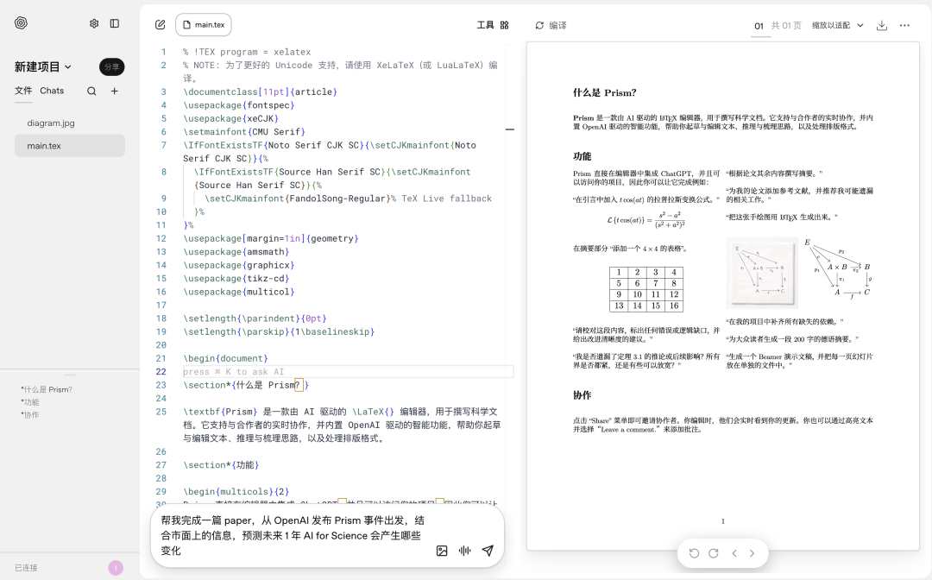The height and width of the screenshot is (580, 932).
Task: Open the 缩放以适配 zoom dropdown
Action: click(837, 25)
